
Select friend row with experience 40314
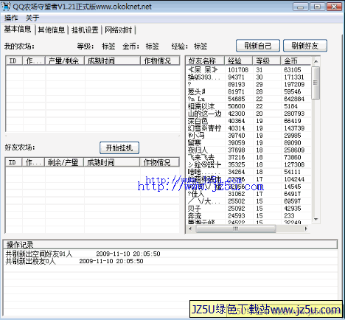coord(248,128)
